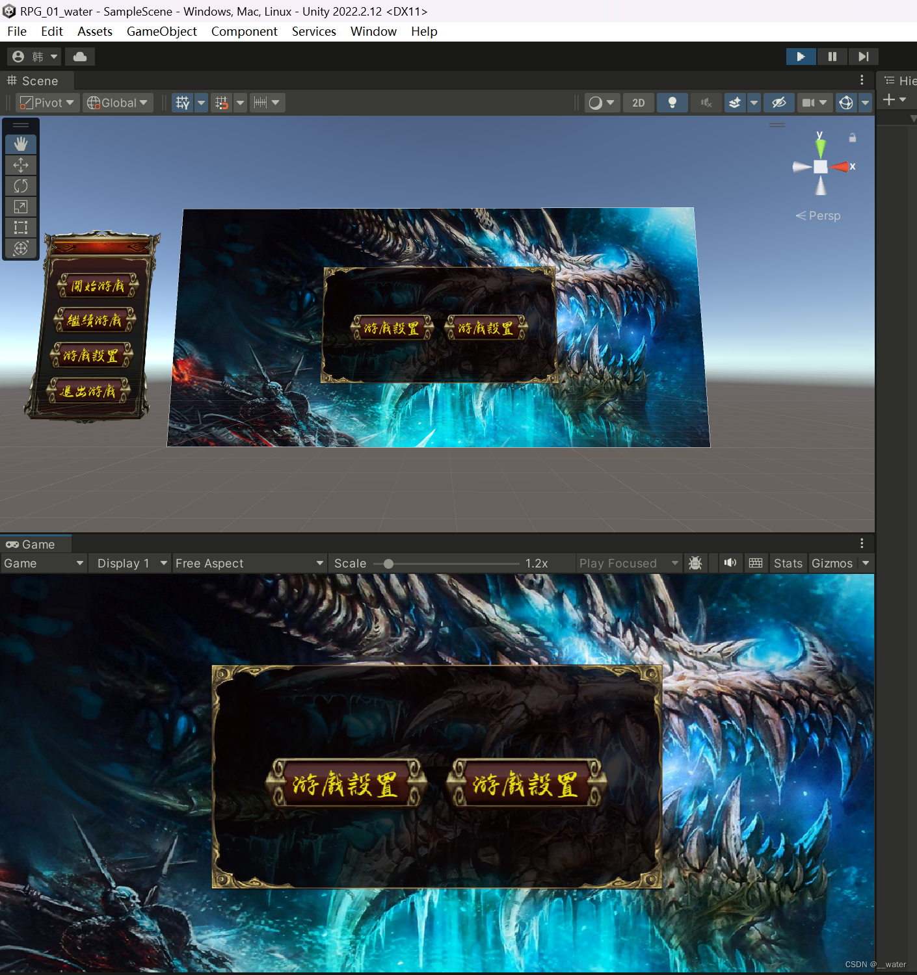Click the gizmo center cube

point(821,167)
